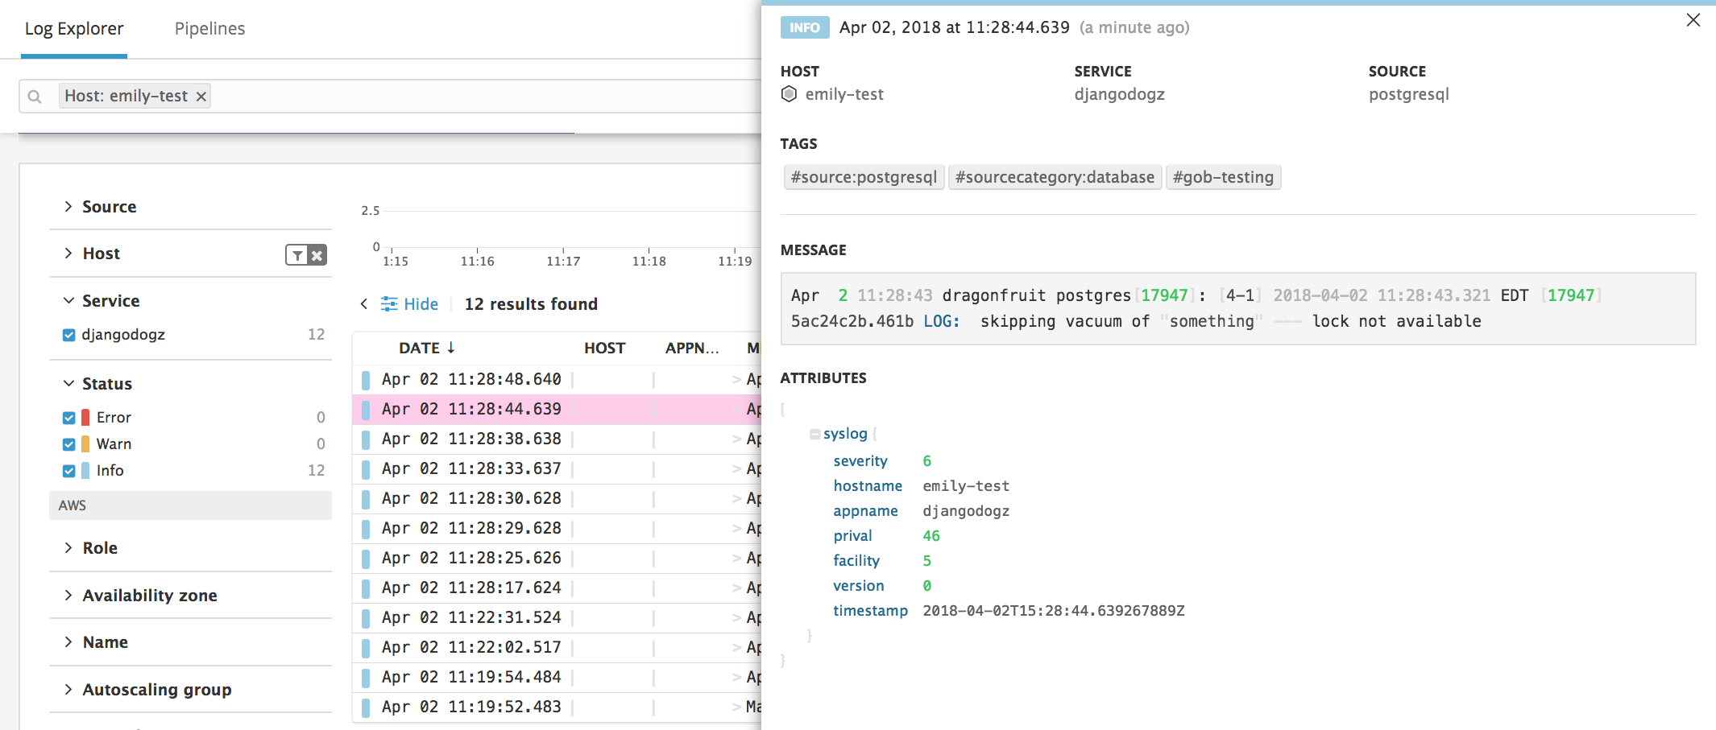Remove the Host: emily-test filter token

pos(201,96)
